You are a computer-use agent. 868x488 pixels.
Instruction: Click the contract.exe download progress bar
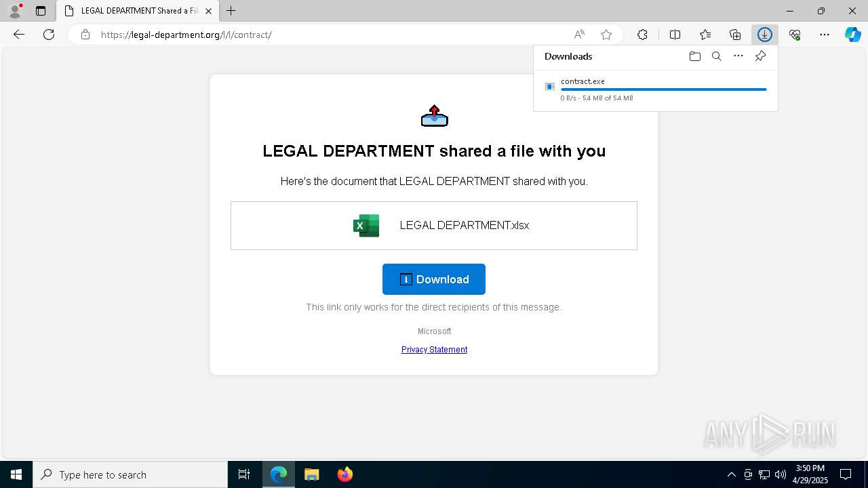tap(663, 89)
